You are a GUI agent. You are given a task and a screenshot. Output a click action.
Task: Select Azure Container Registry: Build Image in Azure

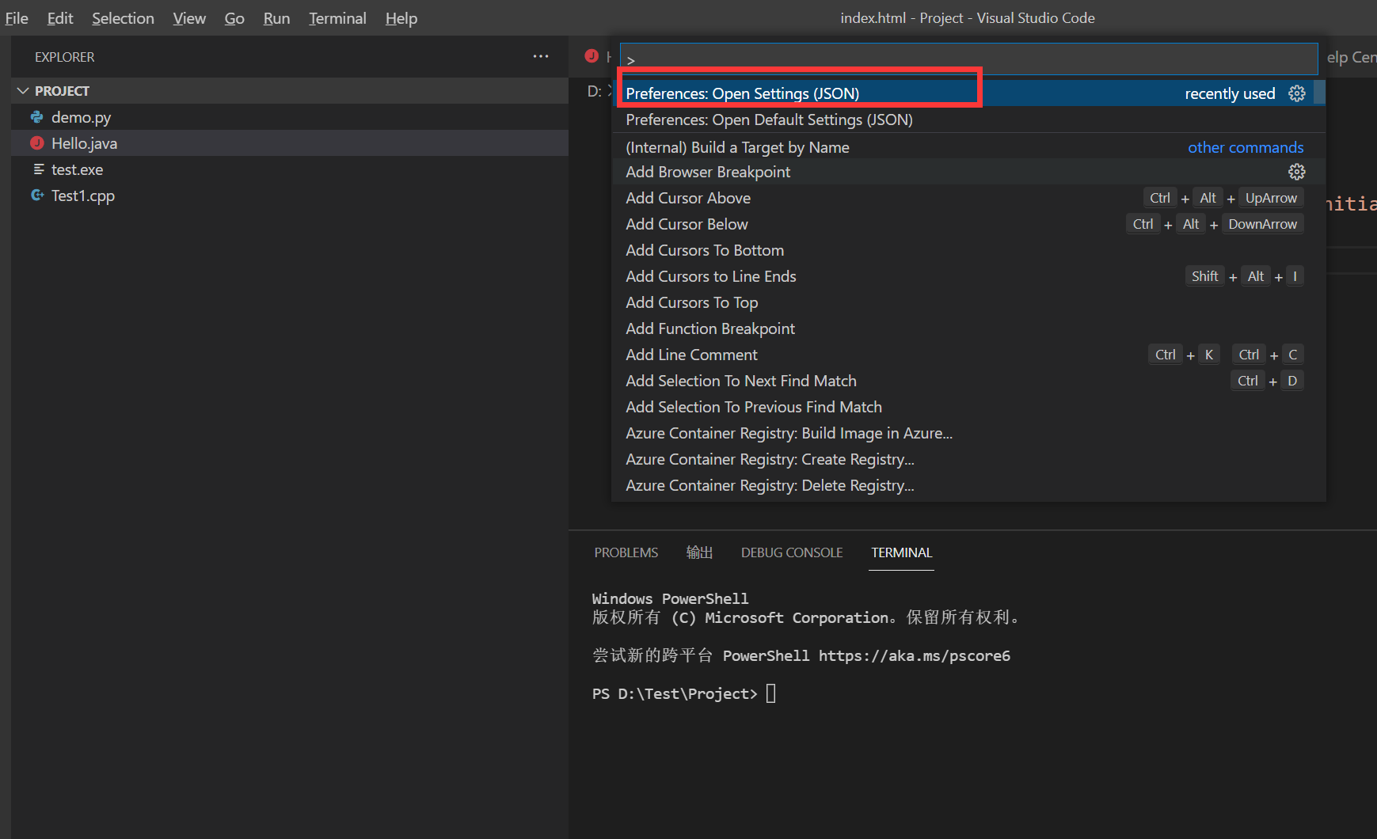click(x=969, y=433)
